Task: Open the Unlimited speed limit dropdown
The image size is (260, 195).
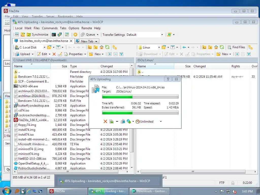Action: tap(161, 122)
